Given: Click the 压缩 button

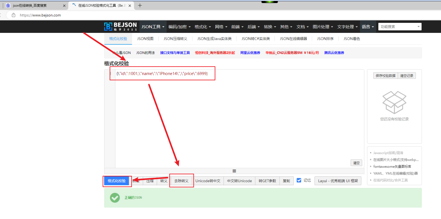Looking at the screenshot, I should point(150,181).
